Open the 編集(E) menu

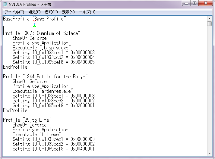(x=34, y=12)
